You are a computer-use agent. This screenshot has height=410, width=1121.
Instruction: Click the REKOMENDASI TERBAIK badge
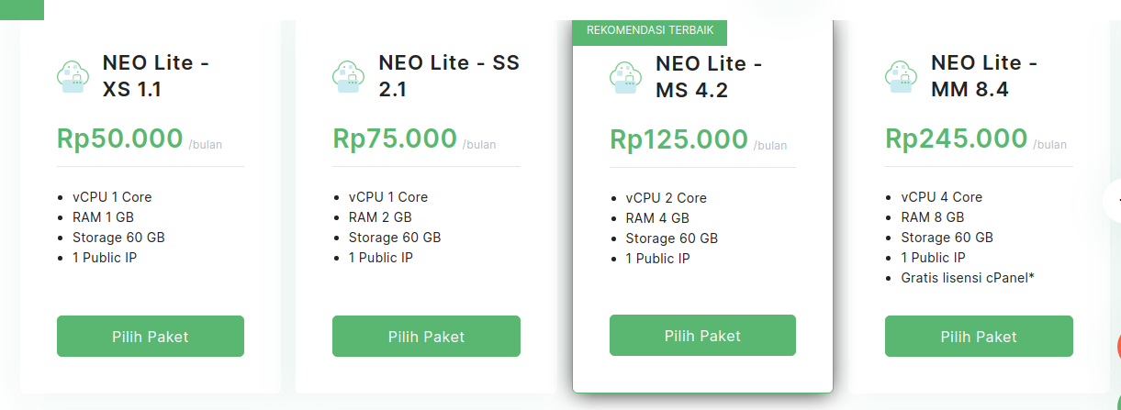(650, 30)
